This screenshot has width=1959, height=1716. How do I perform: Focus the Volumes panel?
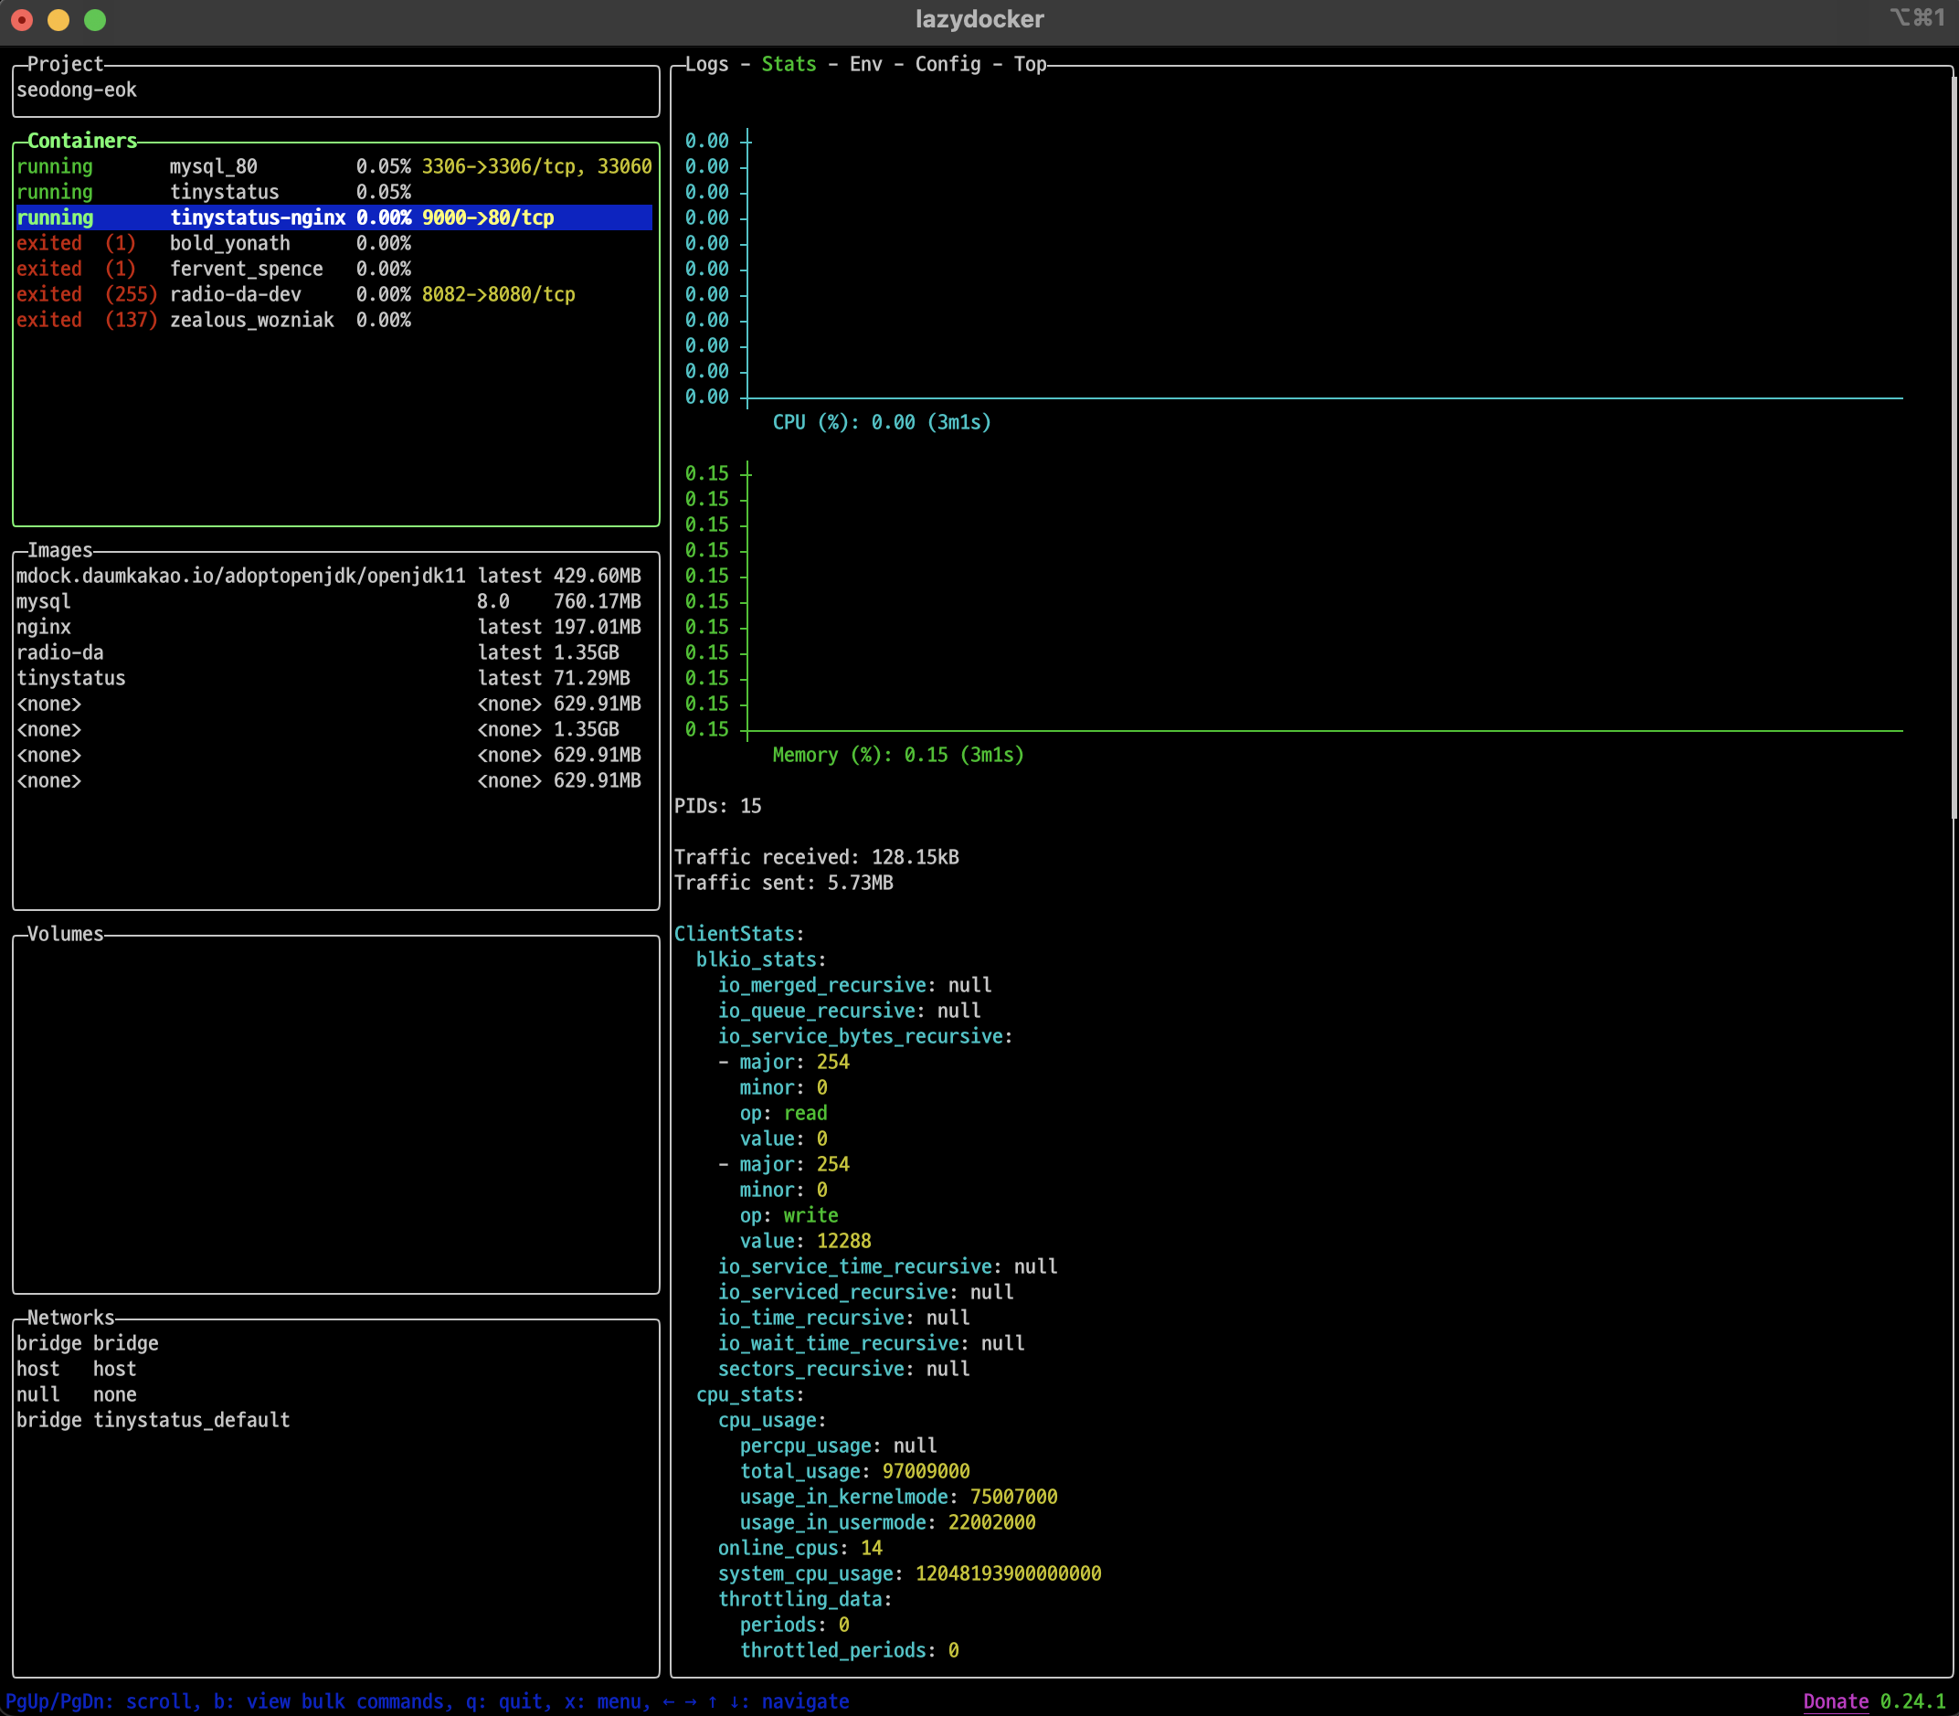(x=335, y=1111)
